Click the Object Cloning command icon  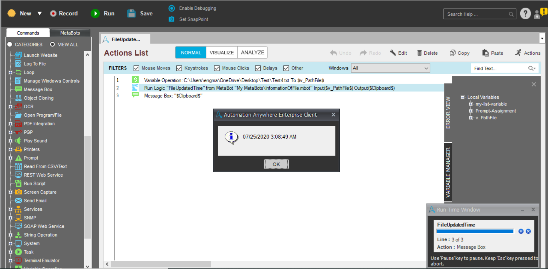(18, 98)
